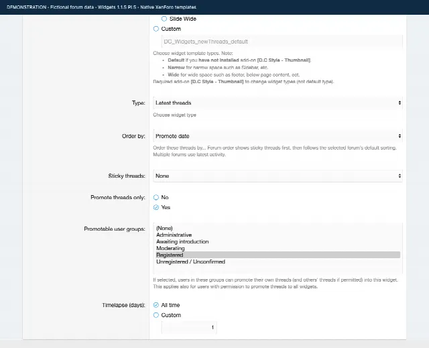Click the Promote threads only label
Viewport: 429px width, 348px height.
(x=118, y=197)
